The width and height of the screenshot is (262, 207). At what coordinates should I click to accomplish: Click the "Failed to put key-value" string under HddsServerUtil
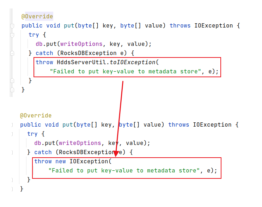click(125, 72)
